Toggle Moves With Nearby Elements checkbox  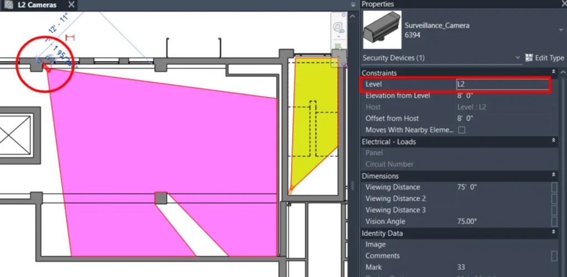[x=461, y=130]
